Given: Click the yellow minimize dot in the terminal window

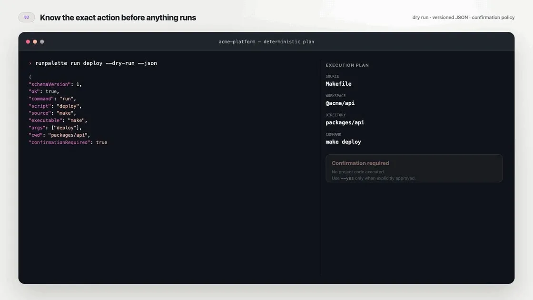Looking at the screenshot, I should click(35, 42).
